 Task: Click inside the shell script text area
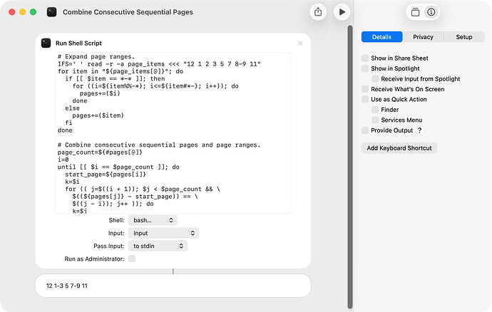(173, 133)
